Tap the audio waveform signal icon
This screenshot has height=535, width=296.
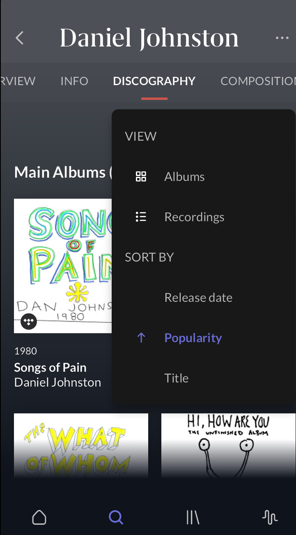270,517
